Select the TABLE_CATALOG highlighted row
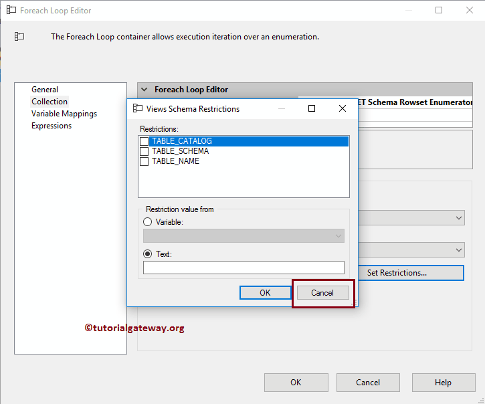This screenshot has height=404, width=485. [x=249, y=141]
